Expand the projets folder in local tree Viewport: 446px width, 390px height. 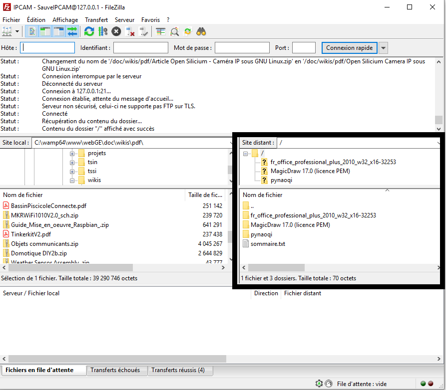click(x=72, y=153)
